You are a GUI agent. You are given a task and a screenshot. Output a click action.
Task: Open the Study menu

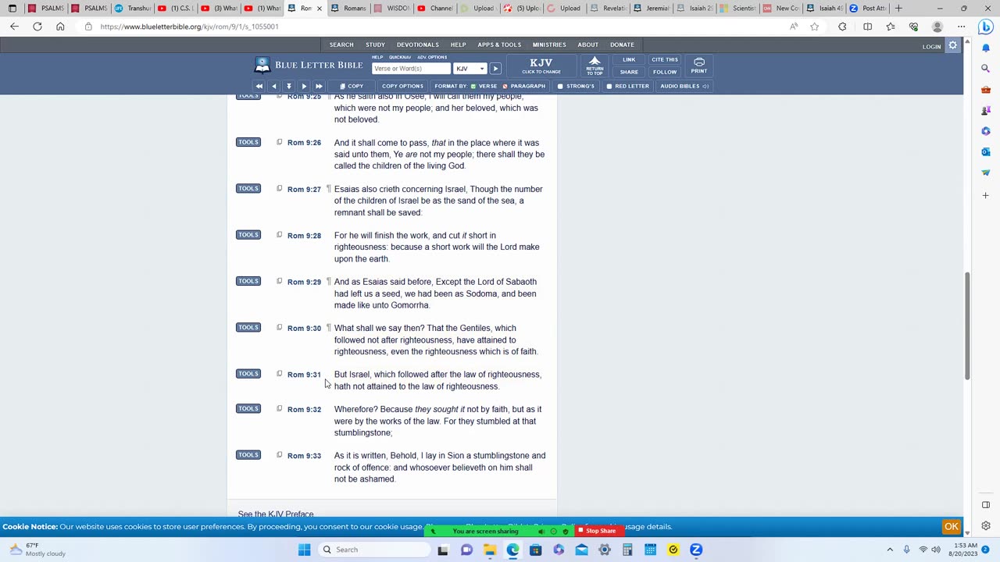375,44
